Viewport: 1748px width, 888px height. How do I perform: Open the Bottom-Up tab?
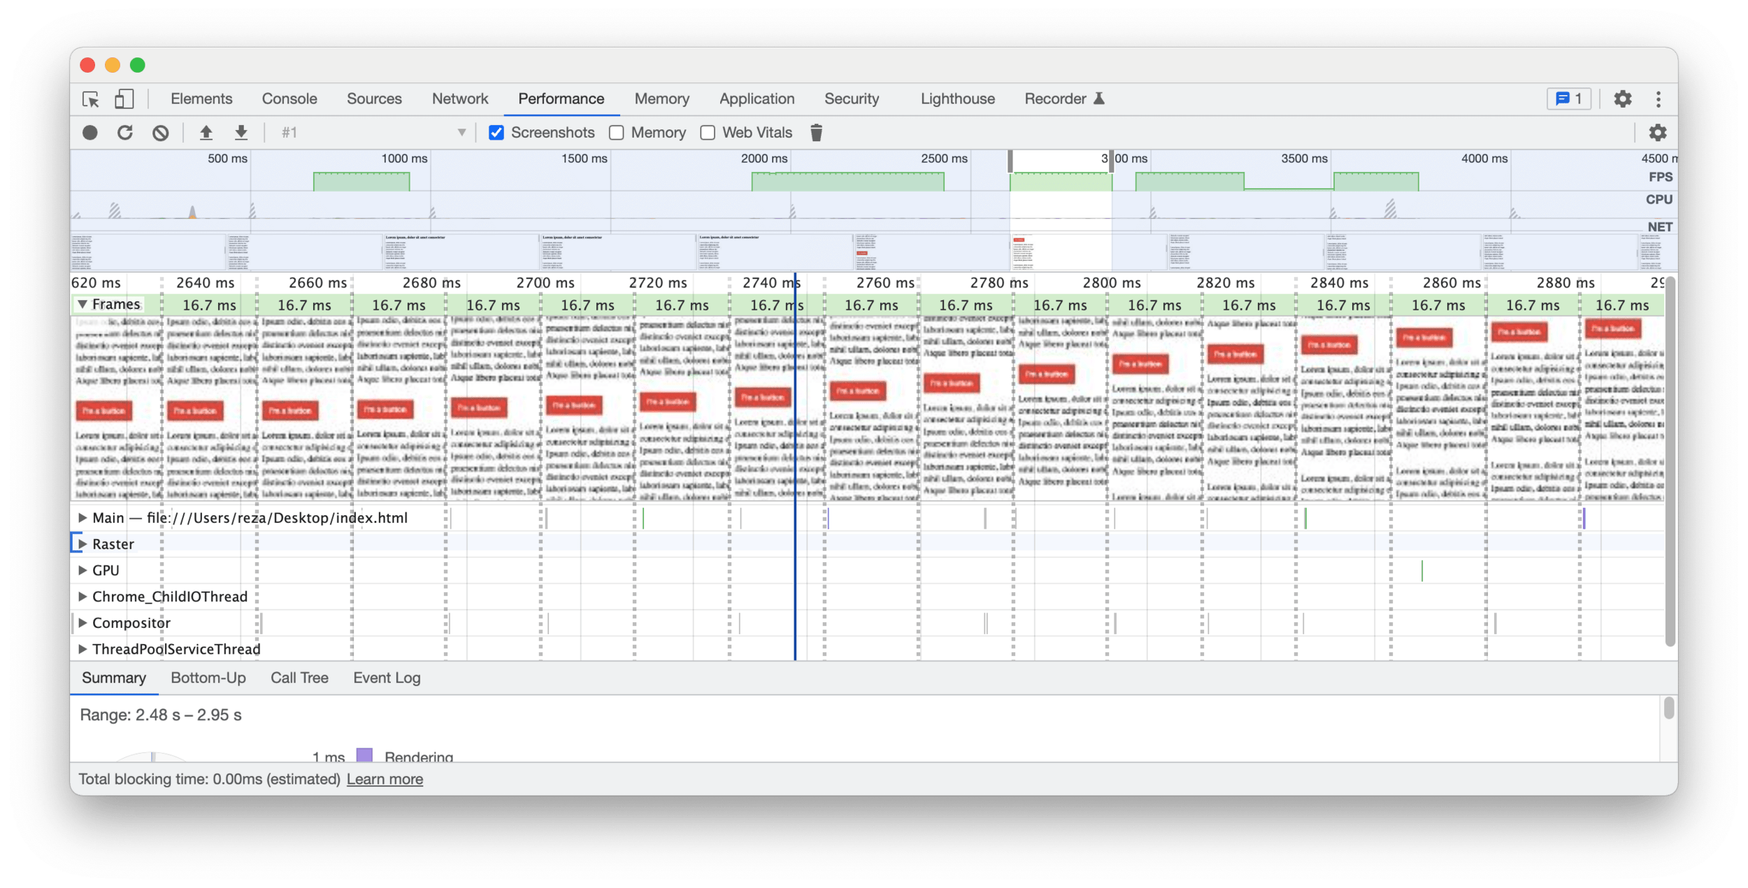coord(208,678)
